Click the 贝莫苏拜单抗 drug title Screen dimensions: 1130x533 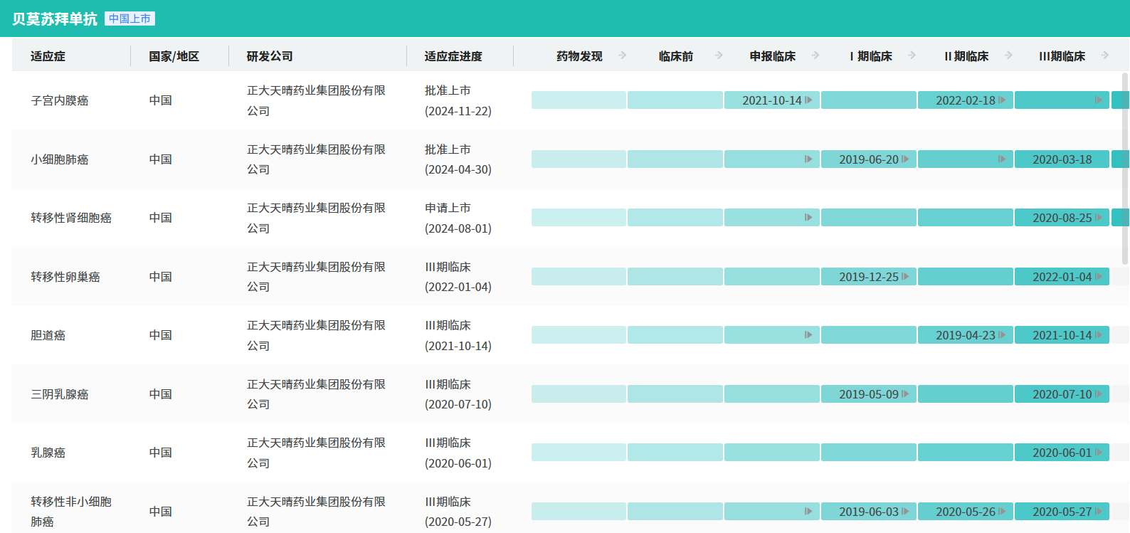54,19
